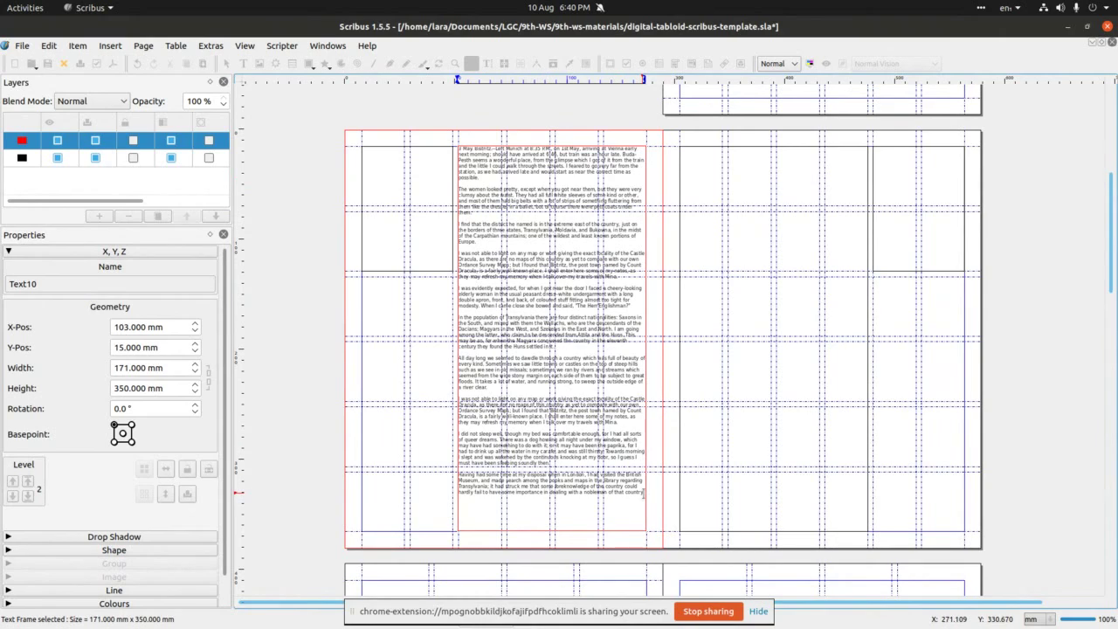This screenshot has height=629, width=1118.
Task: Open the Edit menu
Action: click(x=49, y=45)
